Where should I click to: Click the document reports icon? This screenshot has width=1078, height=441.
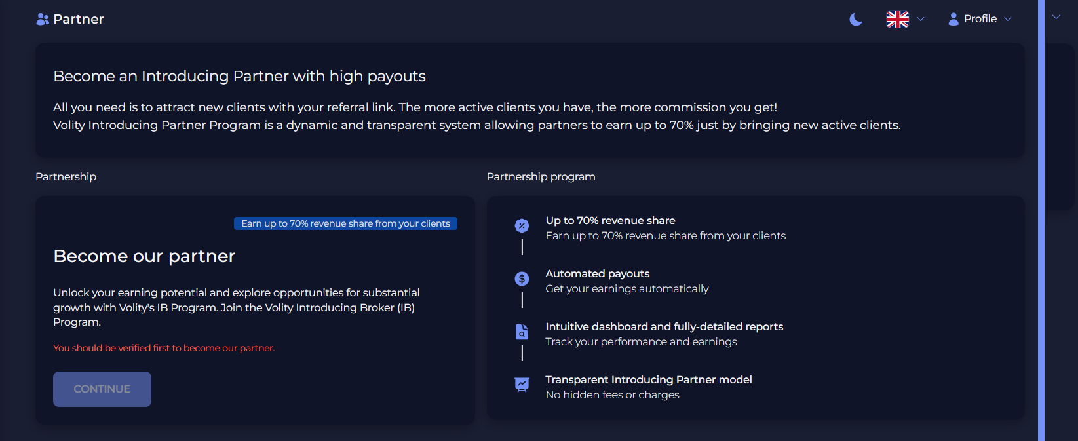click(522, 332)
